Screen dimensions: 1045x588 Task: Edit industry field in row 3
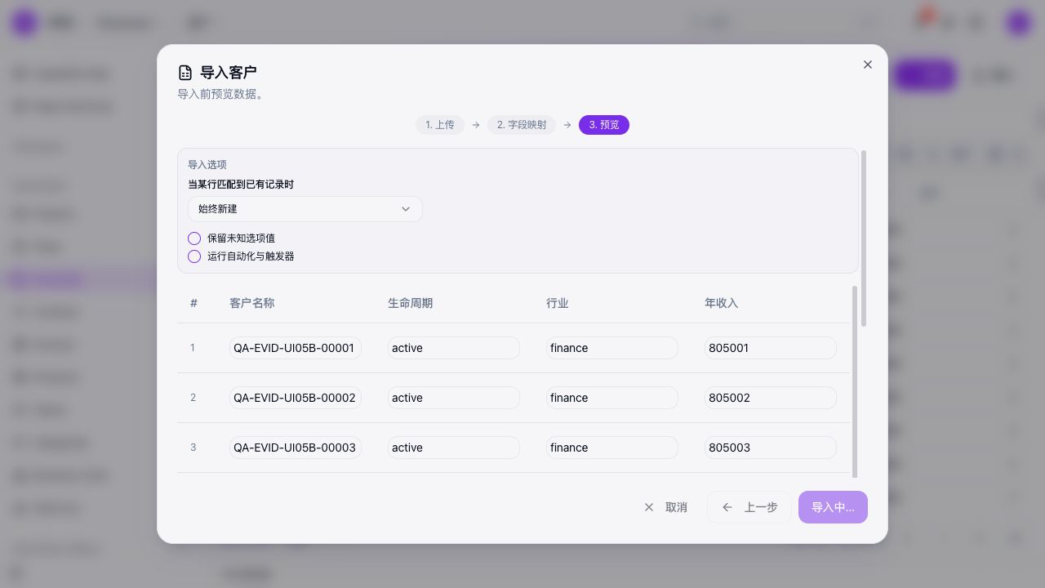[612, 448]
